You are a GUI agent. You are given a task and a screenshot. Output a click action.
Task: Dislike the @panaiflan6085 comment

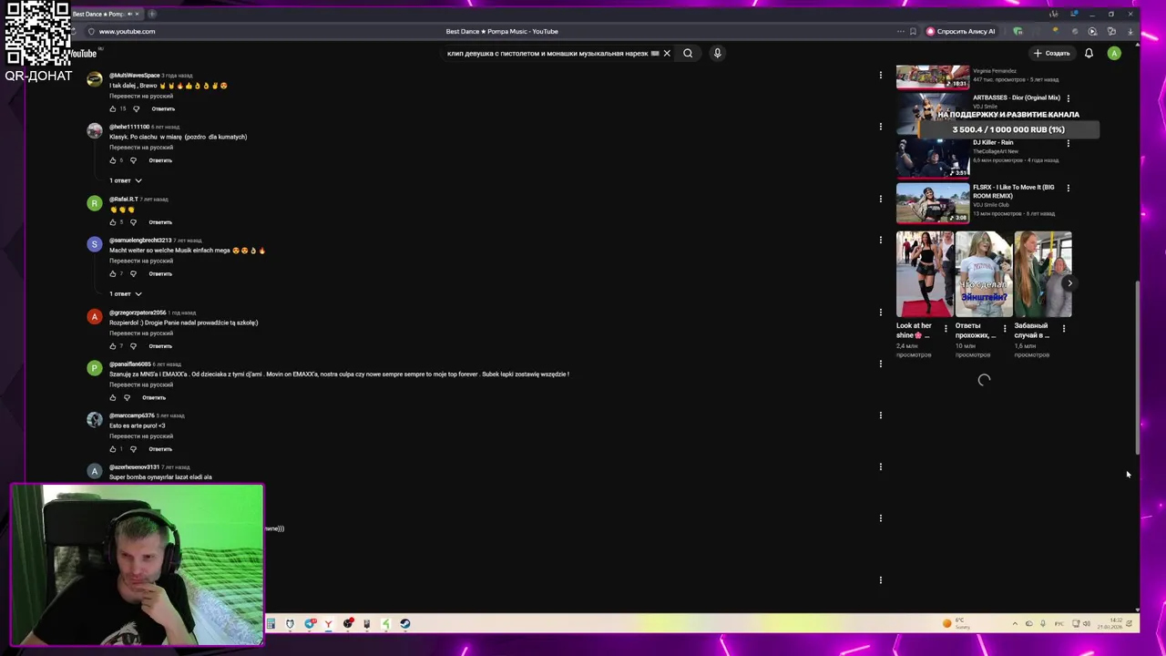point(128,397)
